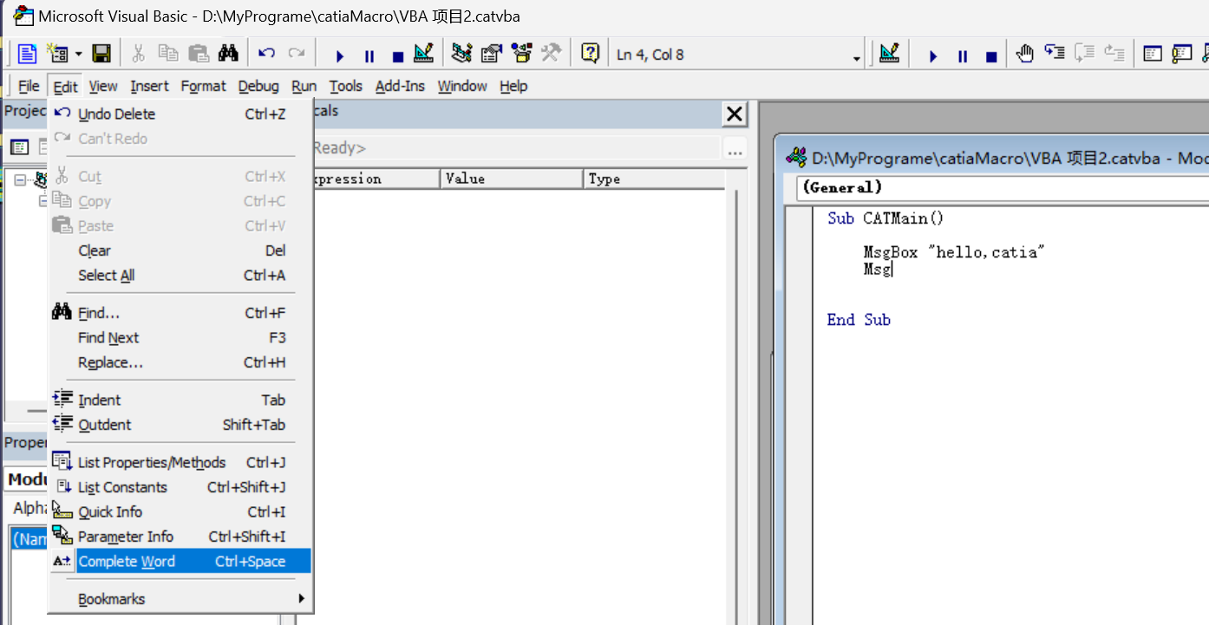Click the Toolbox hammer-and-wrench icon
This screenshot has width=1209, height=625.
(x=551, y=54)
